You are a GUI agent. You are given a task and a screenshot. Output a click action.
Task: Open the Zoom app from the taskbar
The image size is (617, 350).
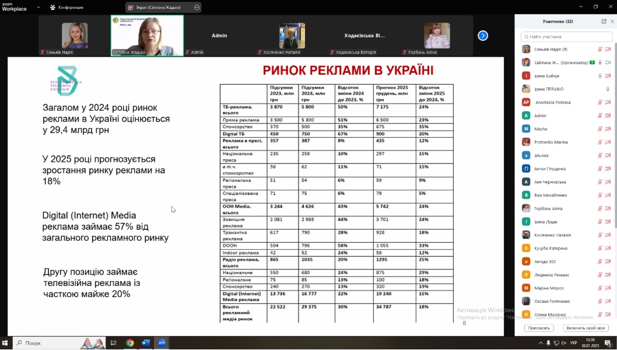(162, 343)
